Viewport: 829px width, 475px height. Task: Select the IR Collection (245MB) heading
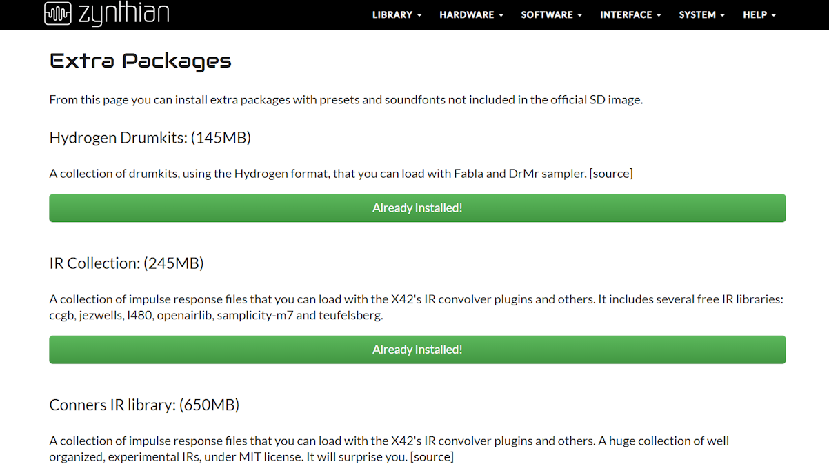pos(126,263)
